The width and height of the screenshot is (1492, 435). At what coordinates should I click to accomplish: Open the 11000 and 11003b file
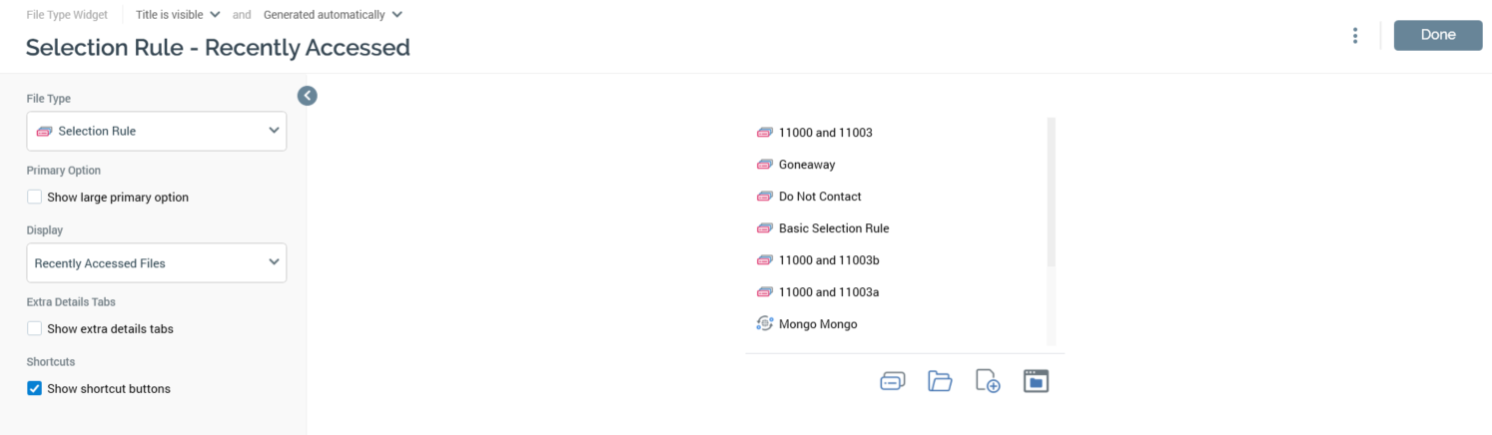[828, 260]
